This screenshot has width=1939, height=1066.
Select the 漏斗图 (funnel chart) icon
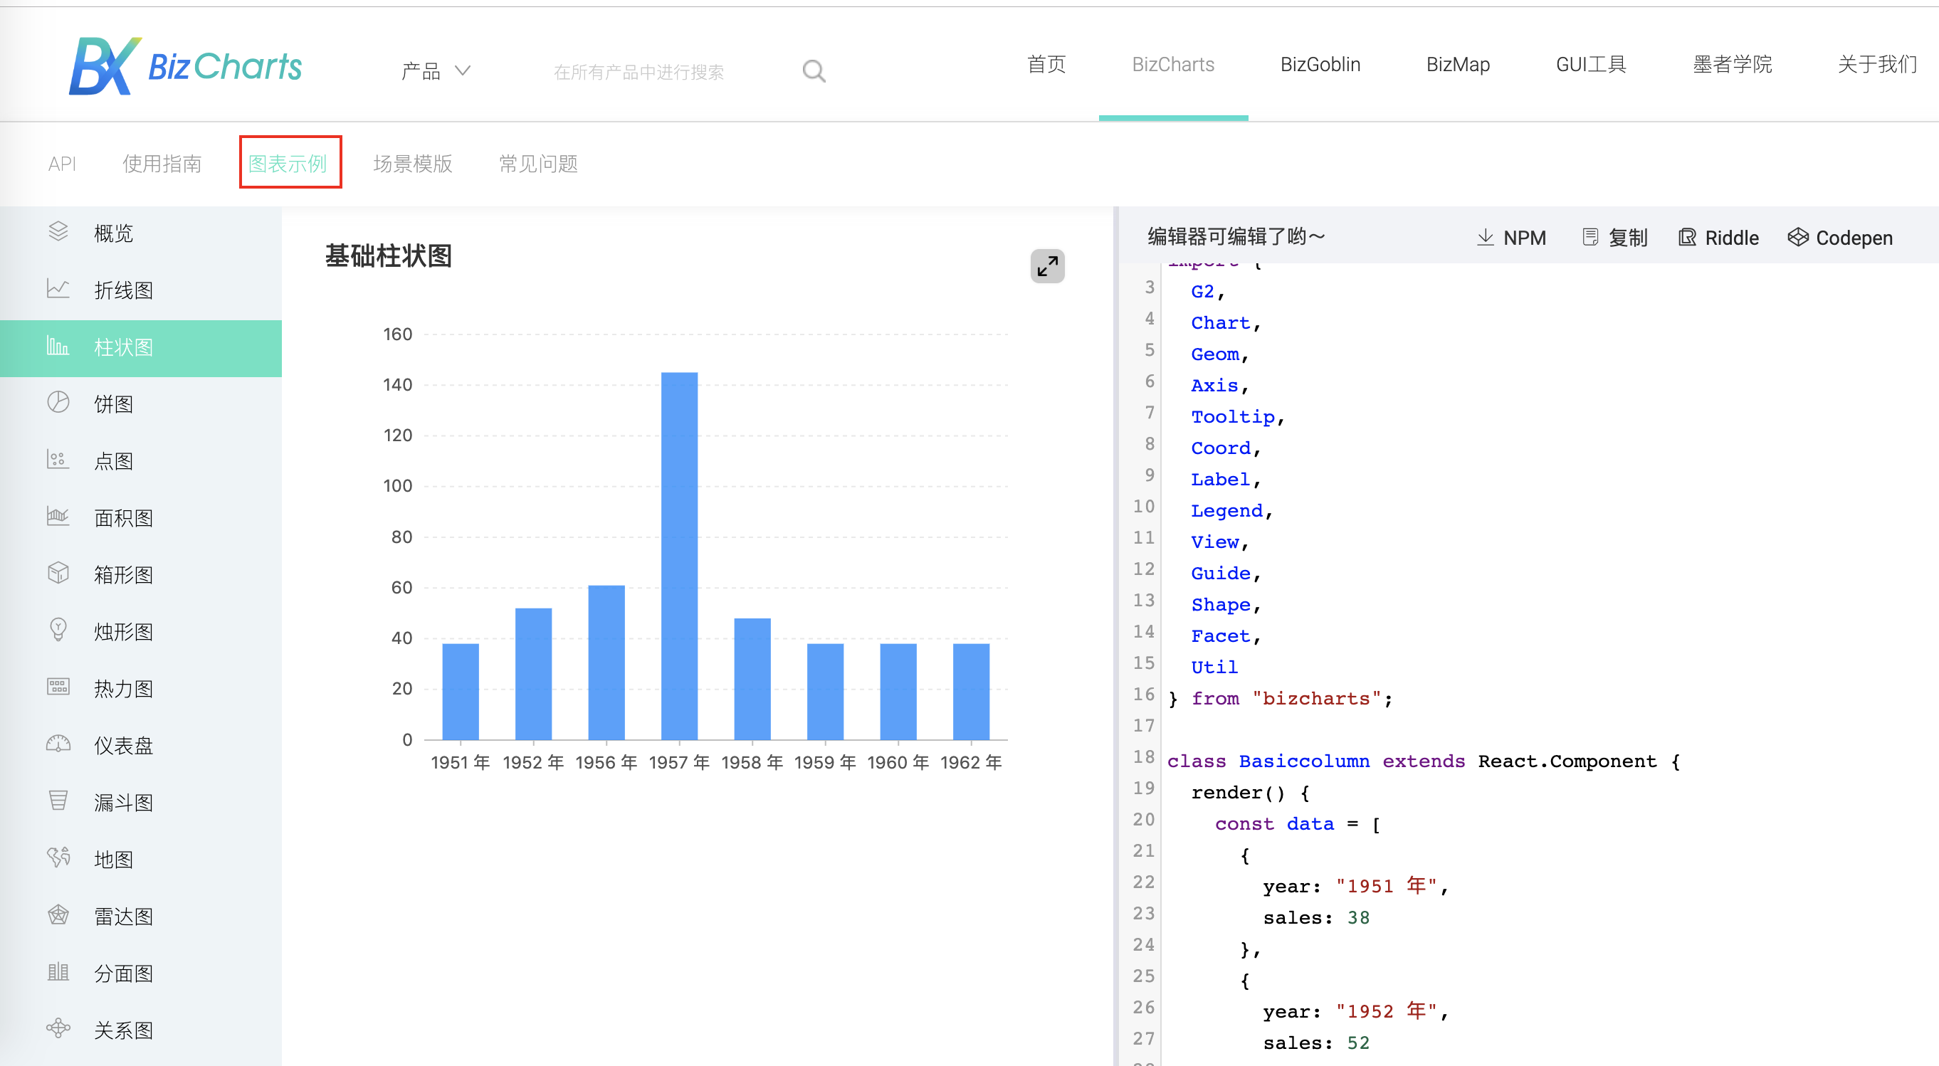point(58,801)
